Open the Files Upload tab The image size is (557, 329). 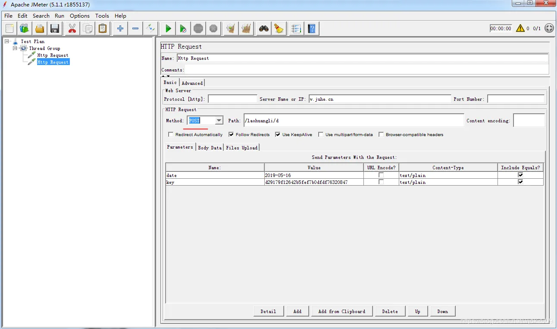pyautogui.click(x=241, y=148)
